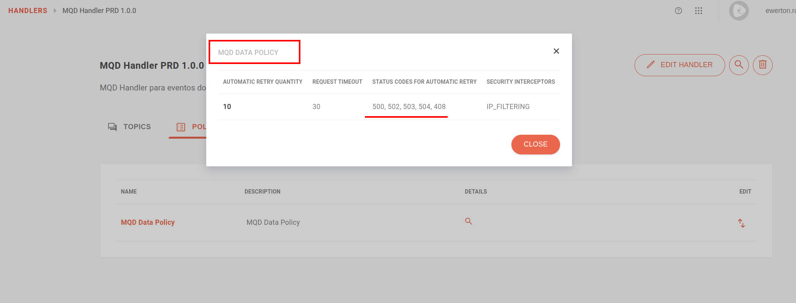Image resolution: width=796 pixels, height=303 pixels.
Task: Select the Policies tab
Action: [x=192, y=127]
